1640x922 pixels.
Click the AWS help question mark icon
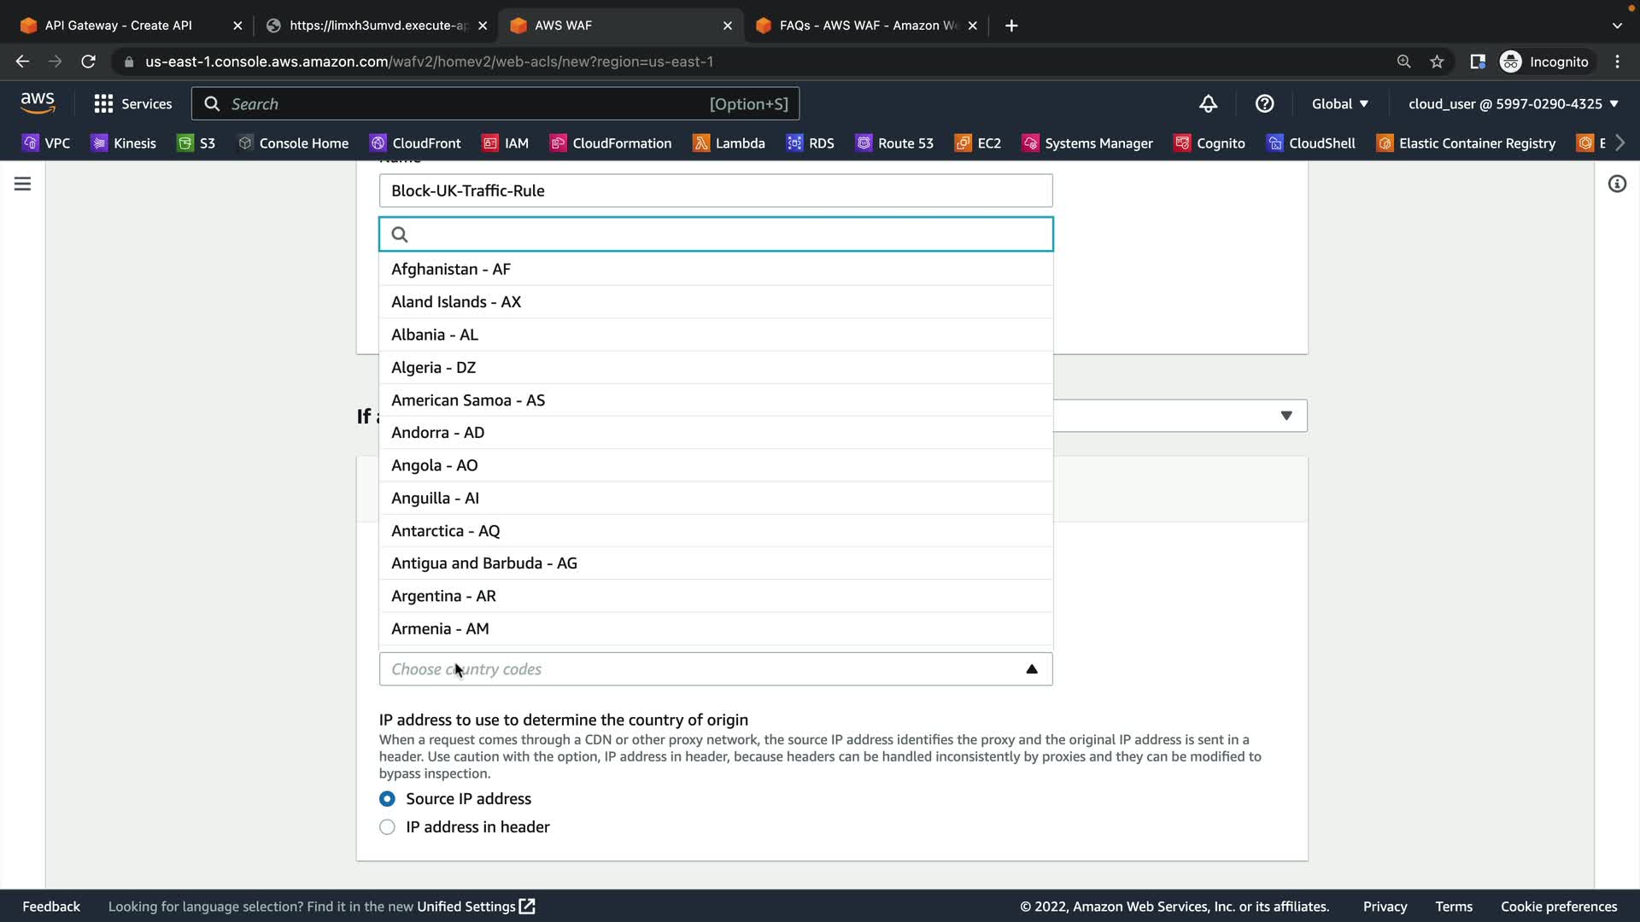(x=1264, y=104)
